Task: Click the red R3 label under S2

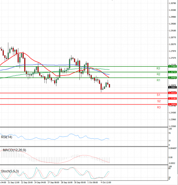Action: point(159,107)
